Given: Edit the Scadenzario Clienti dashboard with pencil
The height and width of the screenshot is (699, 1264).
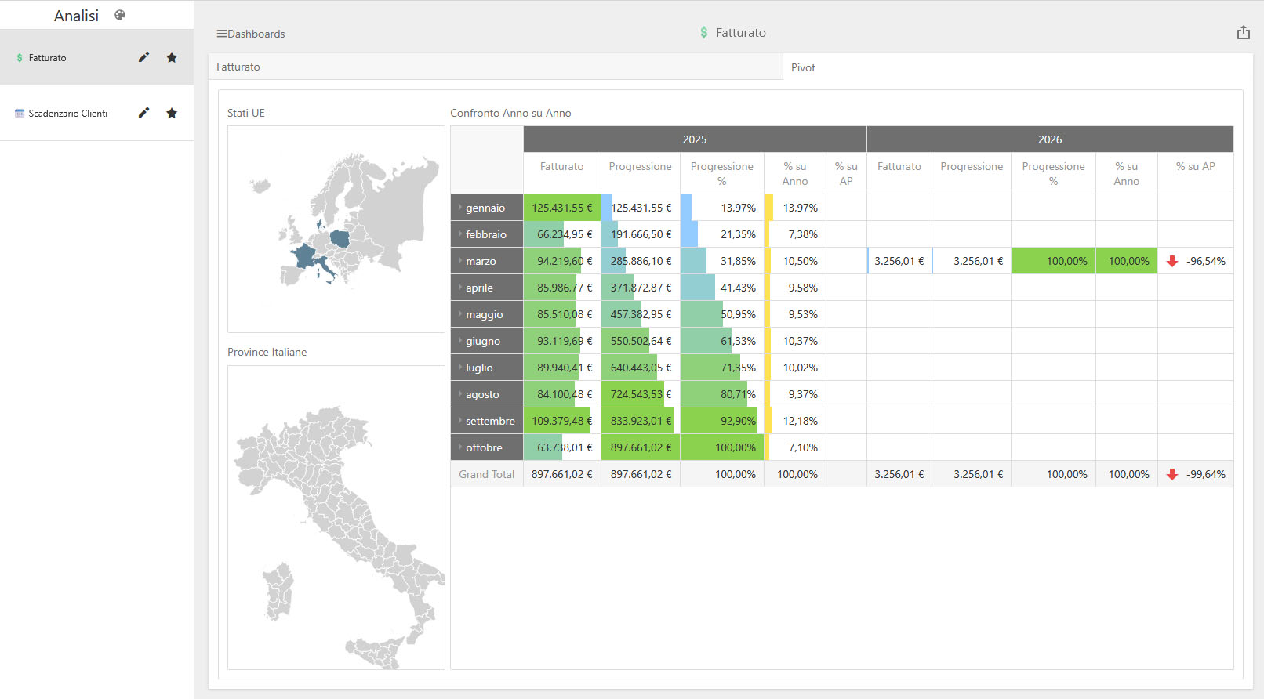Looking at the screenshot, I should pyautogui.click(x=143, y=113).
